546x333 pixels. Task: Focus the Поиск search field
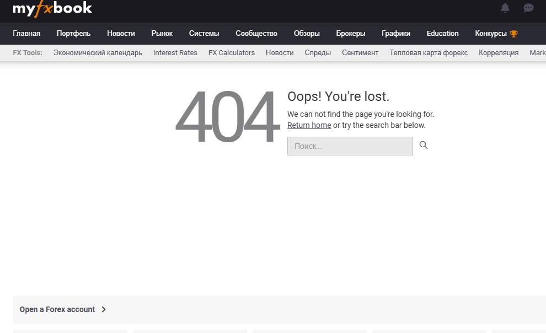coord(350,146)
